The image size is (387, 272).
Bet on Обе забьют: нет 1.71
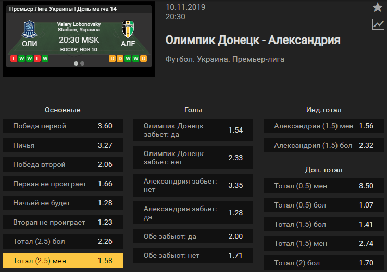pyautogui.click(x=193, y=255)
